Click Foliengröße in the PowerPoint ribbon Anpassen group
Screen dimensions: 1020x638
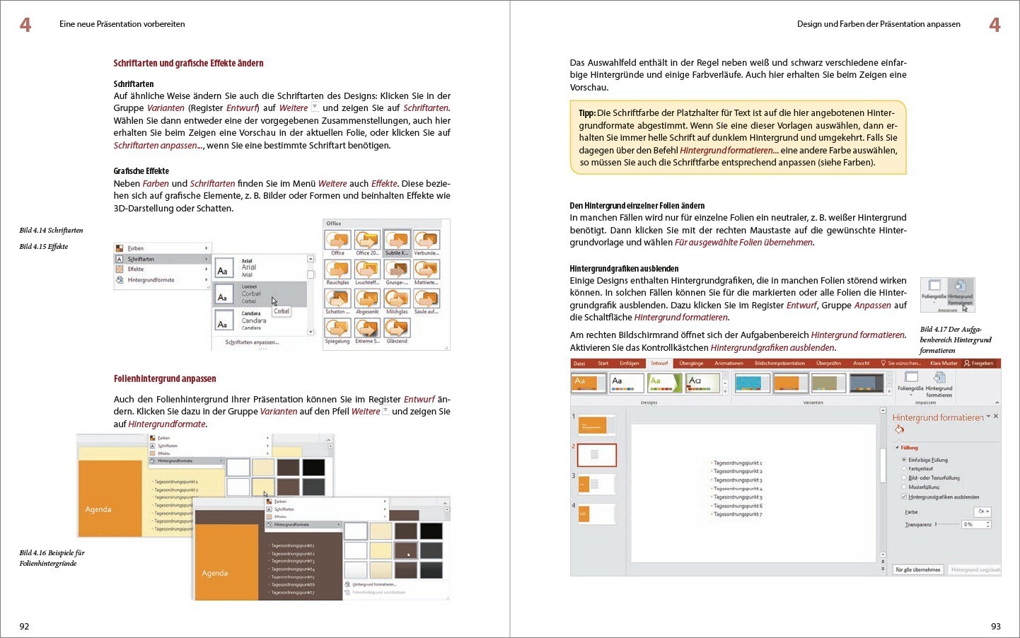[x=910, y=383]
